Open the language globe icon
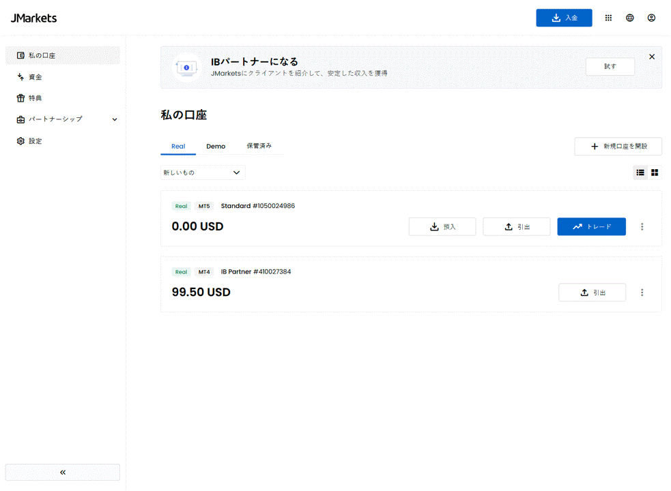This screenshot has height=491, width=671. 629,18
